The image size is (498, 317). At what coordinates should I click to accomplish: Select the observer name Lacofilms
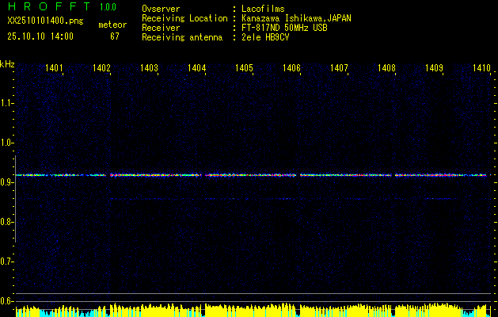point(264,9)
